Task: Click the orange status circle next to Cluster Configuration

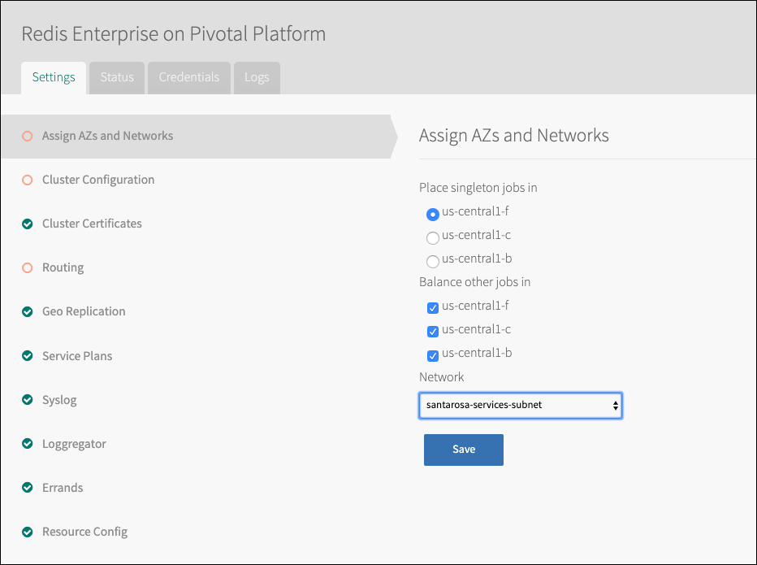Action: coord(28,180)
